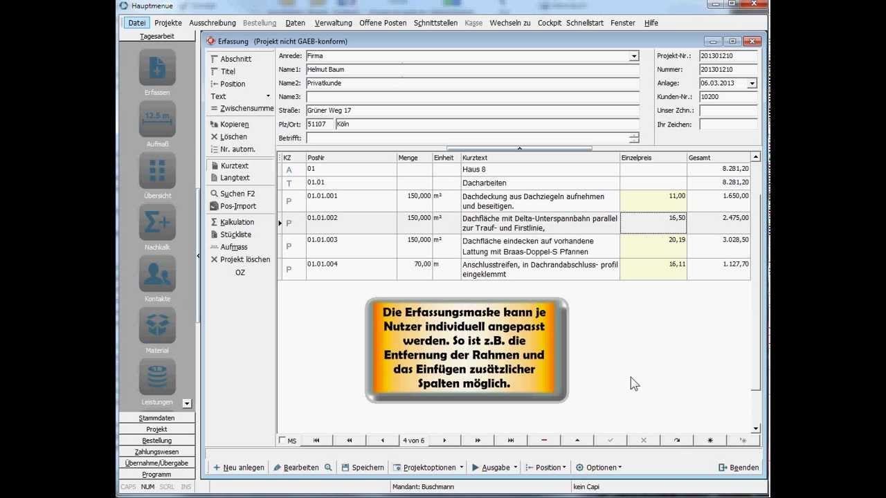Screen dimensions: 886x498
Task: Open the Kontakte sidebar icon
Action: click(157, 275)
